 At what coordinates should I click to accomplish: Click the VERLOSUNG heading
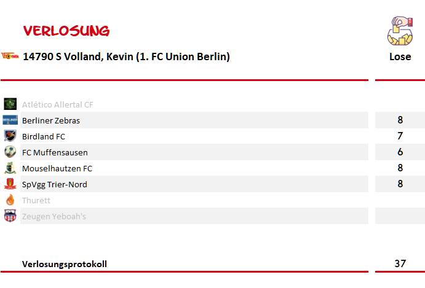66,31
